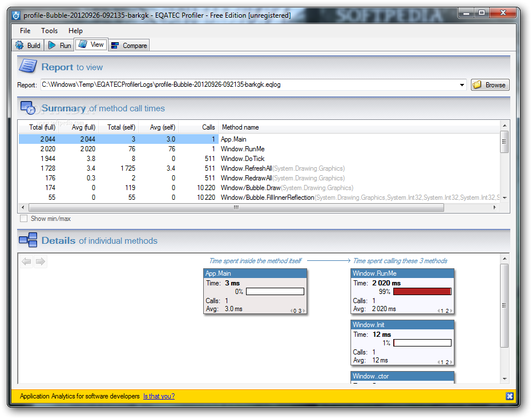Open the Compare tab
Screen dimensions: 532x419
pos(129,45)
